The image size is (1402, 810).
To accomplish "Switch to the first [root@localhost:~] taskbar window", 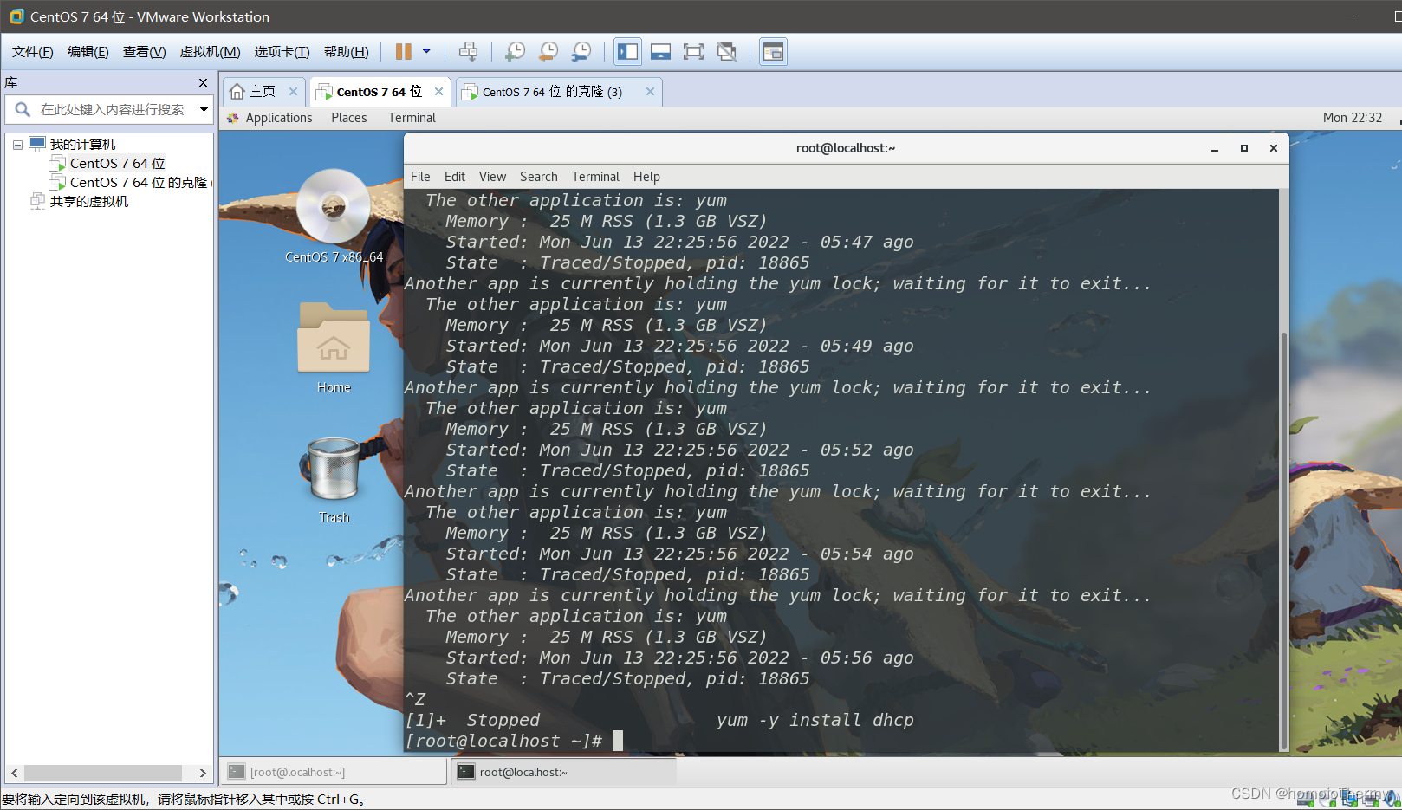I will click(x=334, y=772).
